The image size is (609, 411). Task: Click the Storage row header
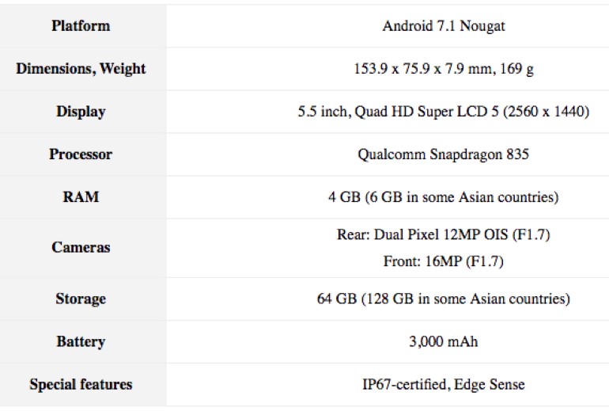81,299
